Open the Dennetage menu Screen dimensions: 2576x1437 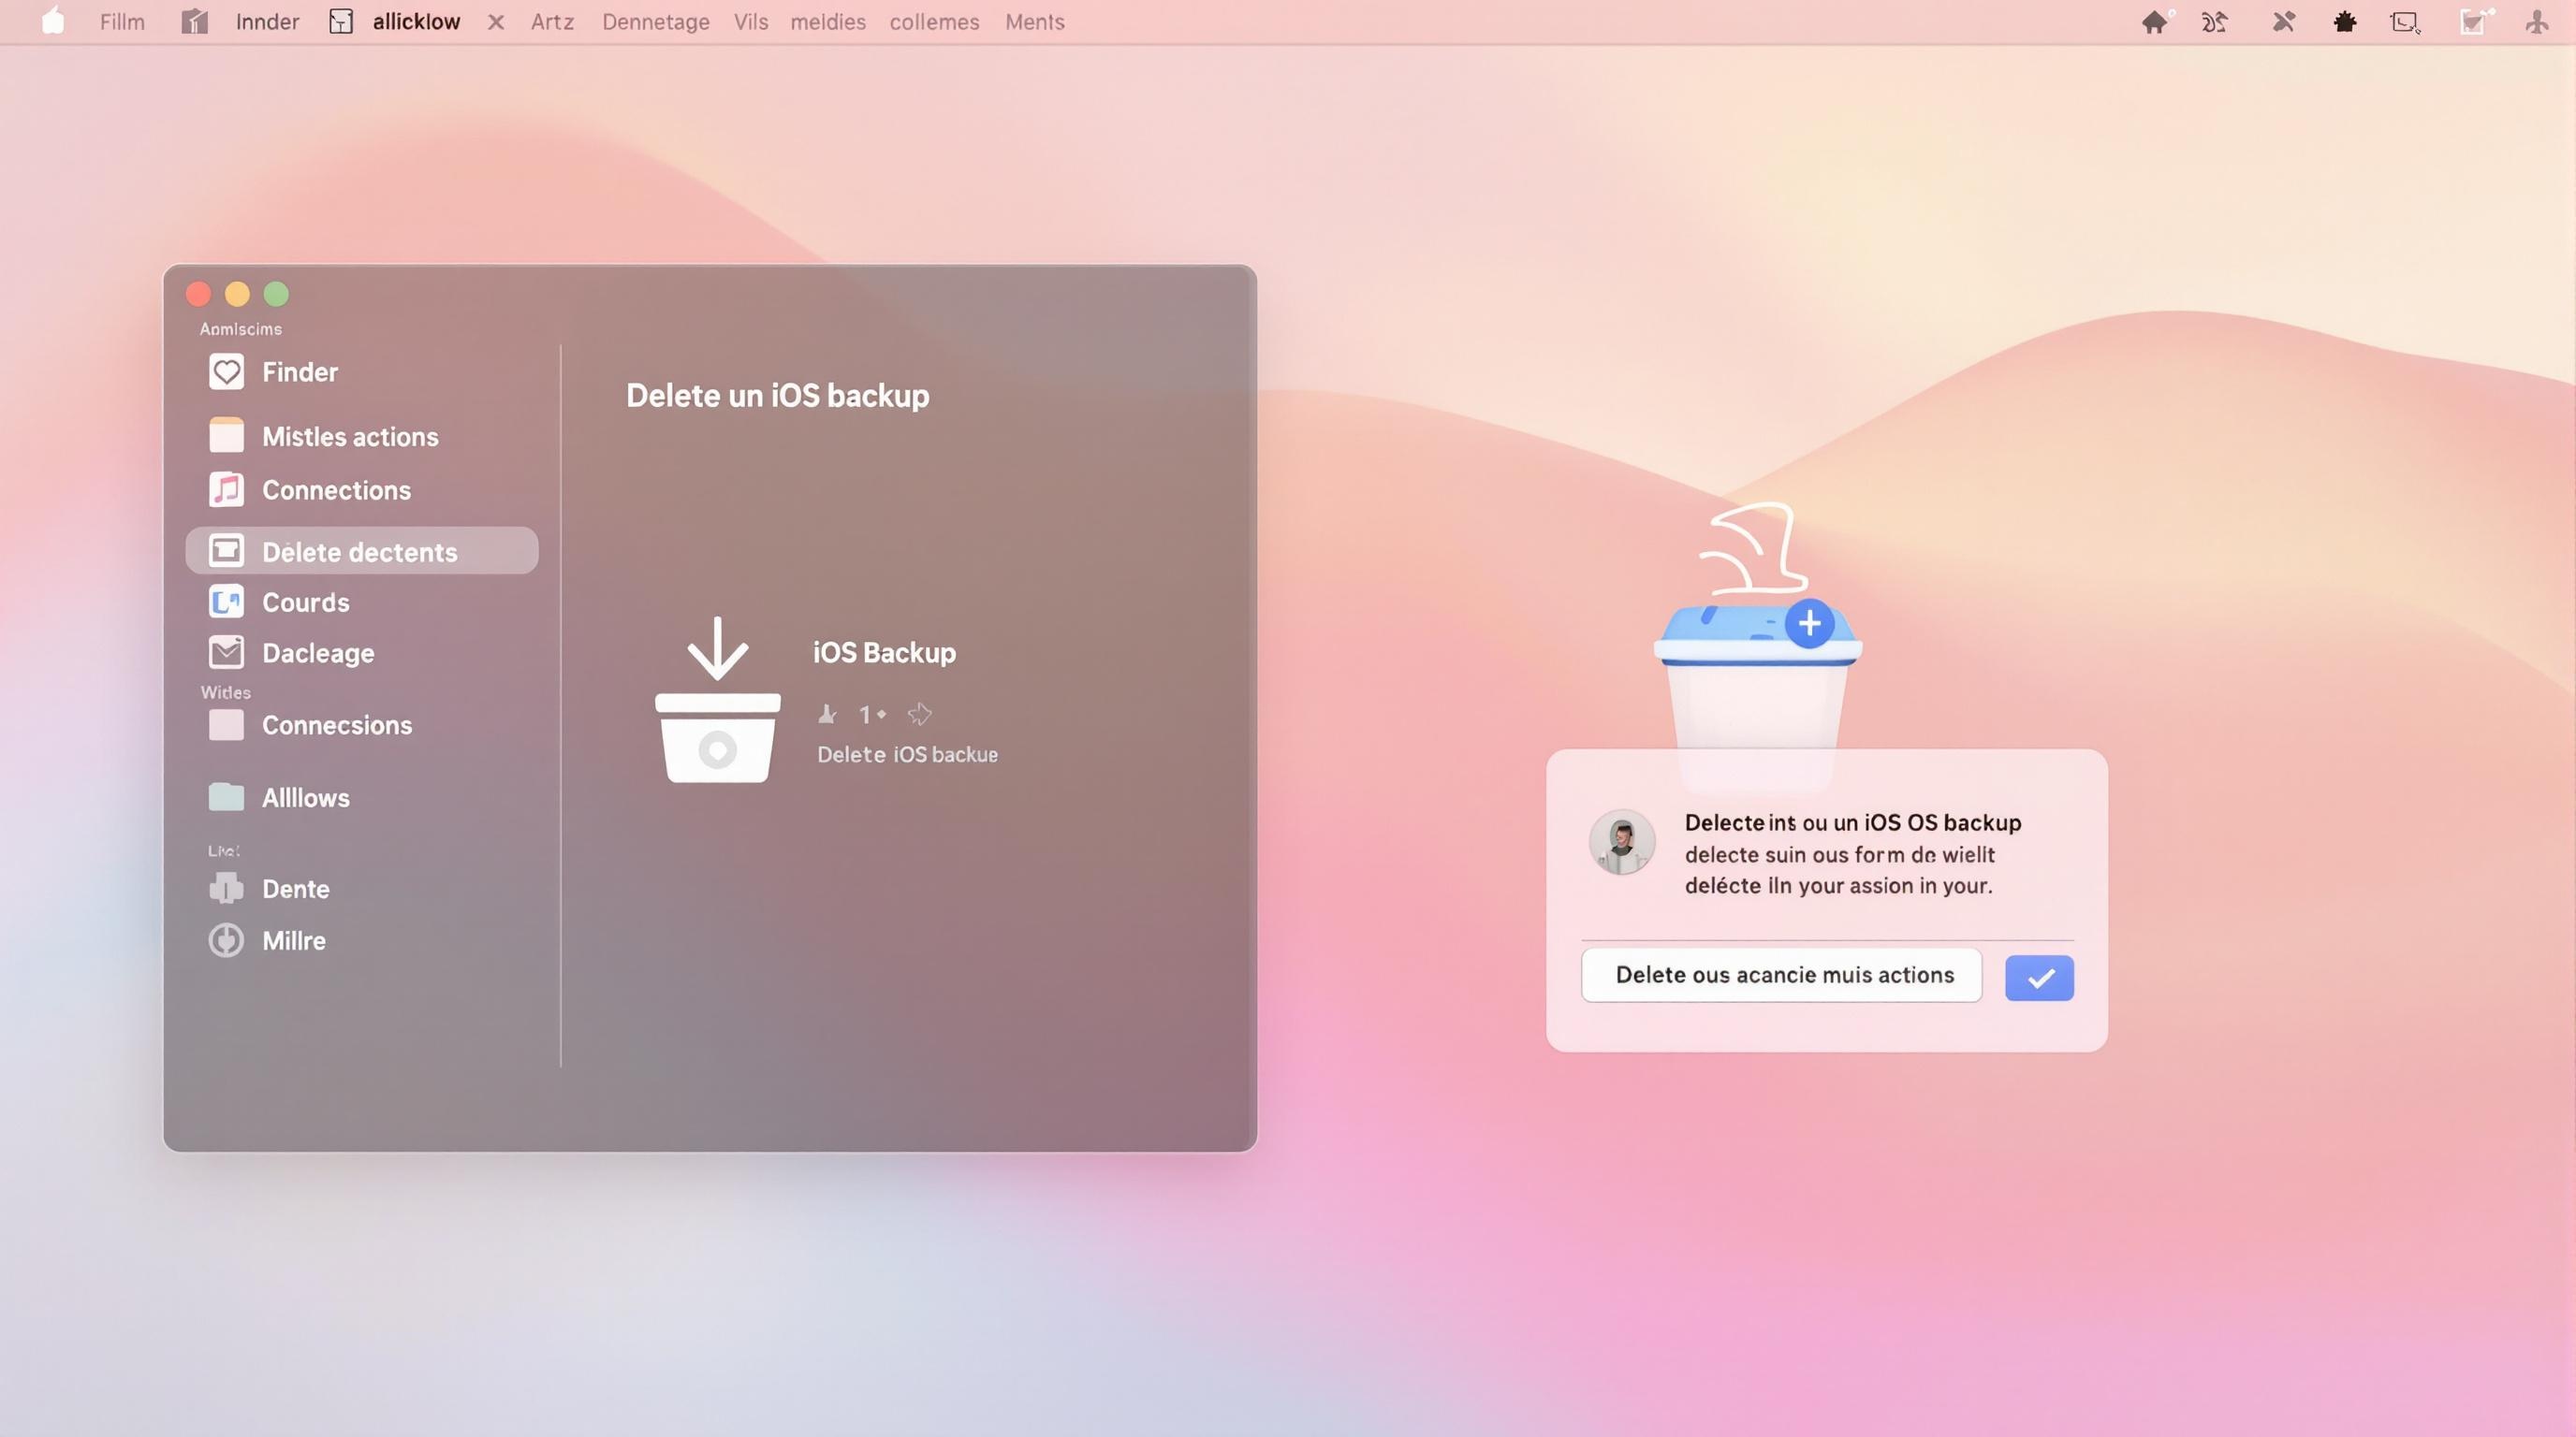pyautogui.click(x=655, y=22)
